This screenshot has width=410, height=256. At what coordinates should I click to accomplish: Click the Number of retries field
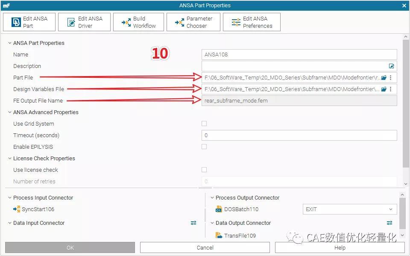tap(299, 181)
